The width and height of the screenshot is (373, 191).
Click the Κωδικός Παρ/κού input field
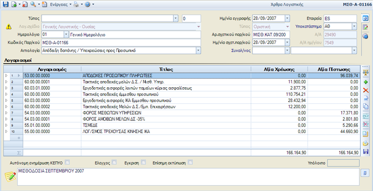click(121, 42)
